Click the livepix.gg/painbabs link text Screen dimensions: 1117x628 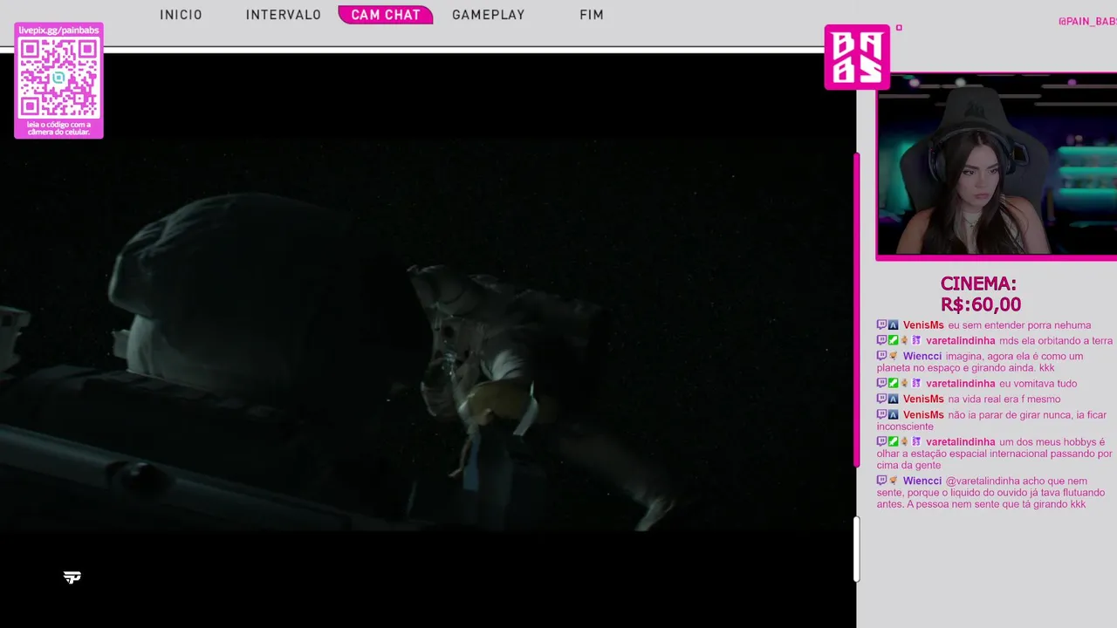(x=58, y=31)
